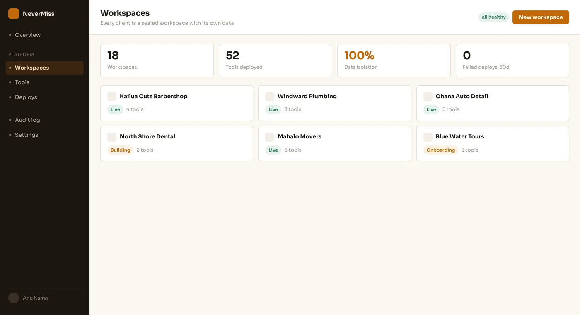Click '2 tools' on North Shore Dental
Image resolution: width=580 pixels, height=315 pixels.
[145, 150]
